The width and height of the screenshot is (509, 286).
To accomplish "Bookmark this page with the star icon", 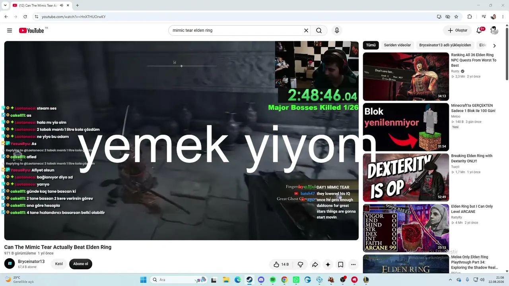I will click(456, 17).
